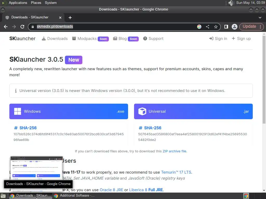
Task: Click the Windows logo icon
Action: tap(17, 111)
